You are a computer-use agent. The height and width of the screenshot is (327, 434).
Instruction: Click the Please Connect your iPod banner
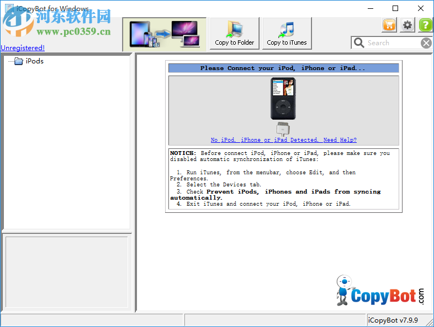click(284, 68)
